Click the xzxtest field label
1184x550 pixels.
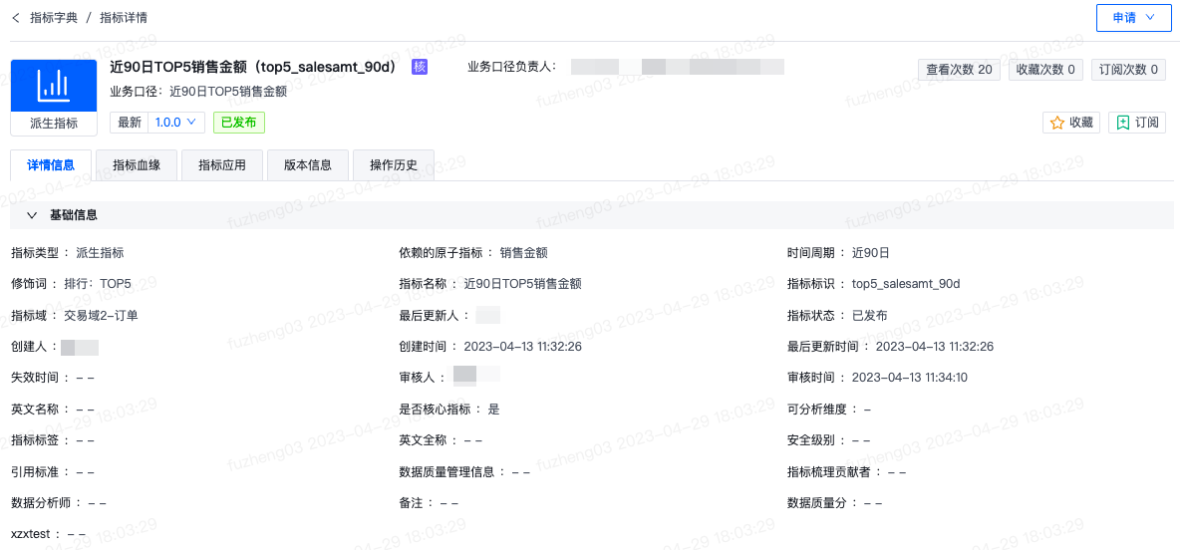[30, 533]
